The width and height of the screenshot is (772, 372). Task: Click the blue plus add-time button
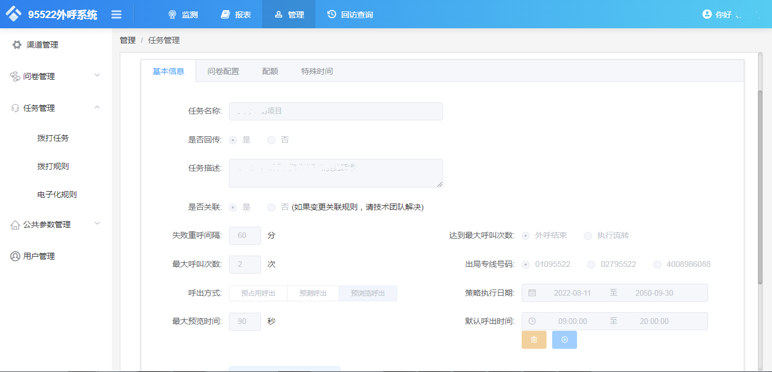[564, 339]
